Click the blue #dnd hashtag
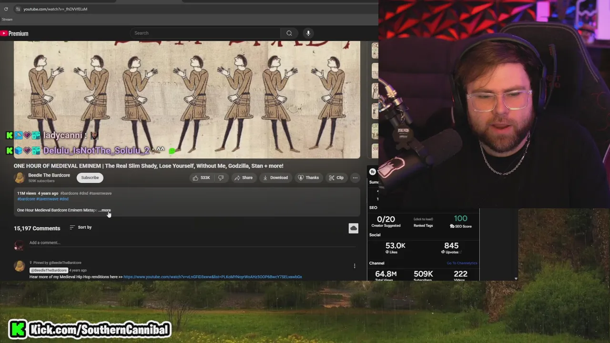Viewport: 610px width, 343px height. [x=64, y=199]
